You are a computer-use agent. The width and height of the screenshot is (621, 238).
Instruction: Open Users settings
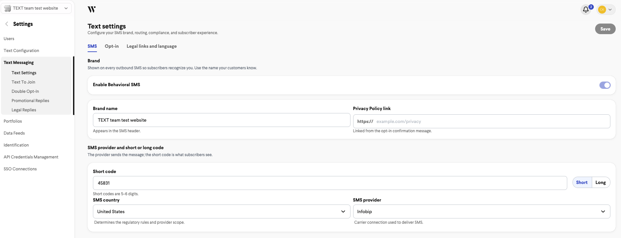[9, 39]
